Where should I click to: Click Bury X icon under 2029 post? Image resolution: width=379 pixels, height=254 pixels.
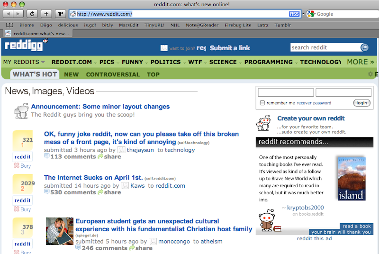coord(17,209)
